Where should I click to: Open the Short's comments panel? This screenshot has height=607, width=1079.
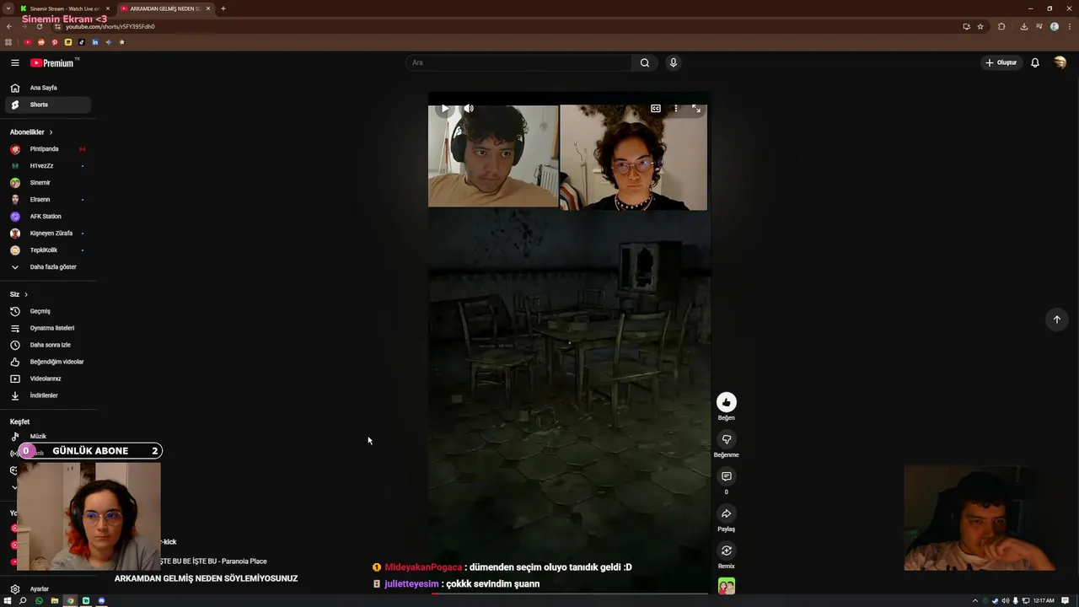(x=726, y=476)
